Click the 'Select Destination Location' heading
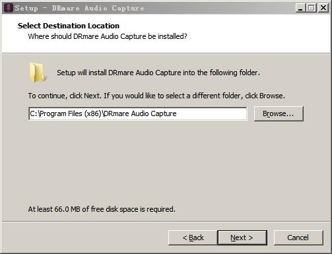 pyautogui.click(x=69, y=26)
